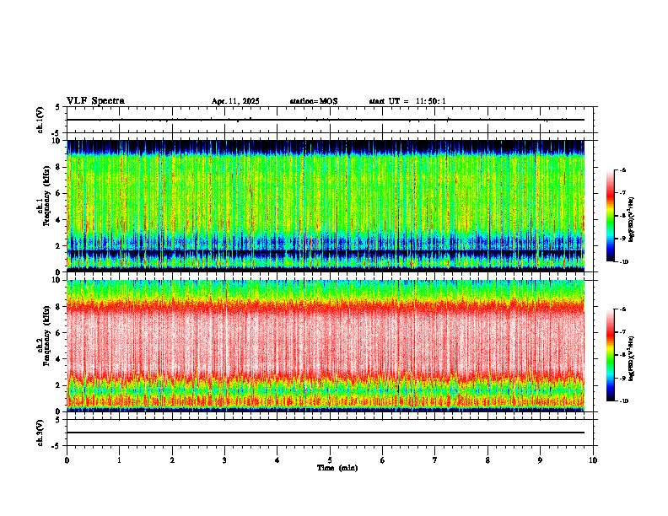This screenshot has height=516, width=668.
Task: Click the ch.1 spectrogram plot
Action: [x=326, y=206]
